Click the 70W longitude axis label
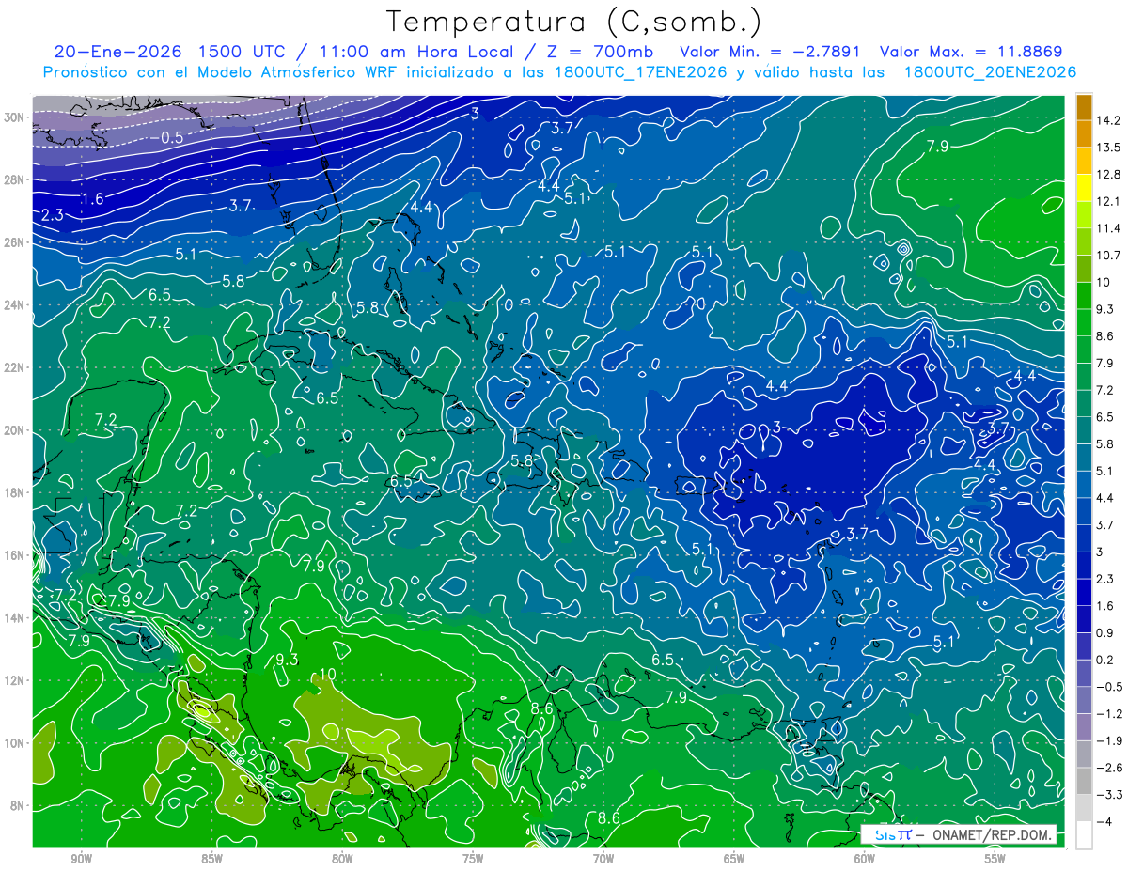 [603, 860]
